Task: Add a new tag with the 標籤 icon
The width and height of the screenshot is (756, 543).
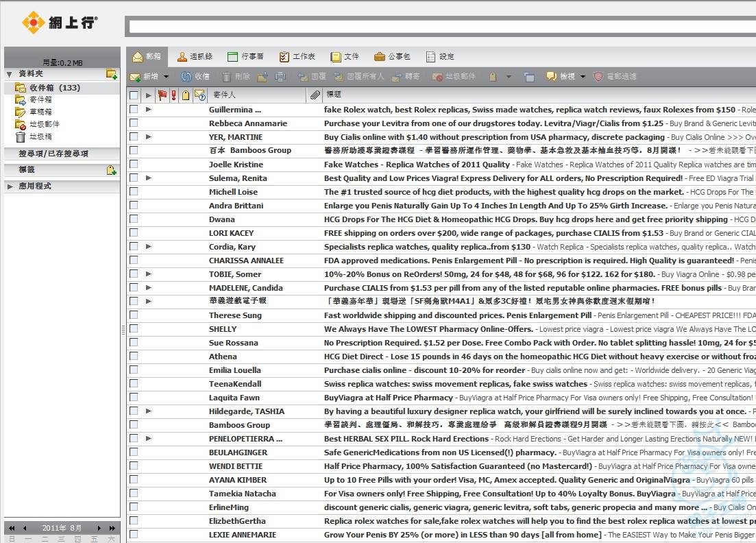Action: point(111,170)
